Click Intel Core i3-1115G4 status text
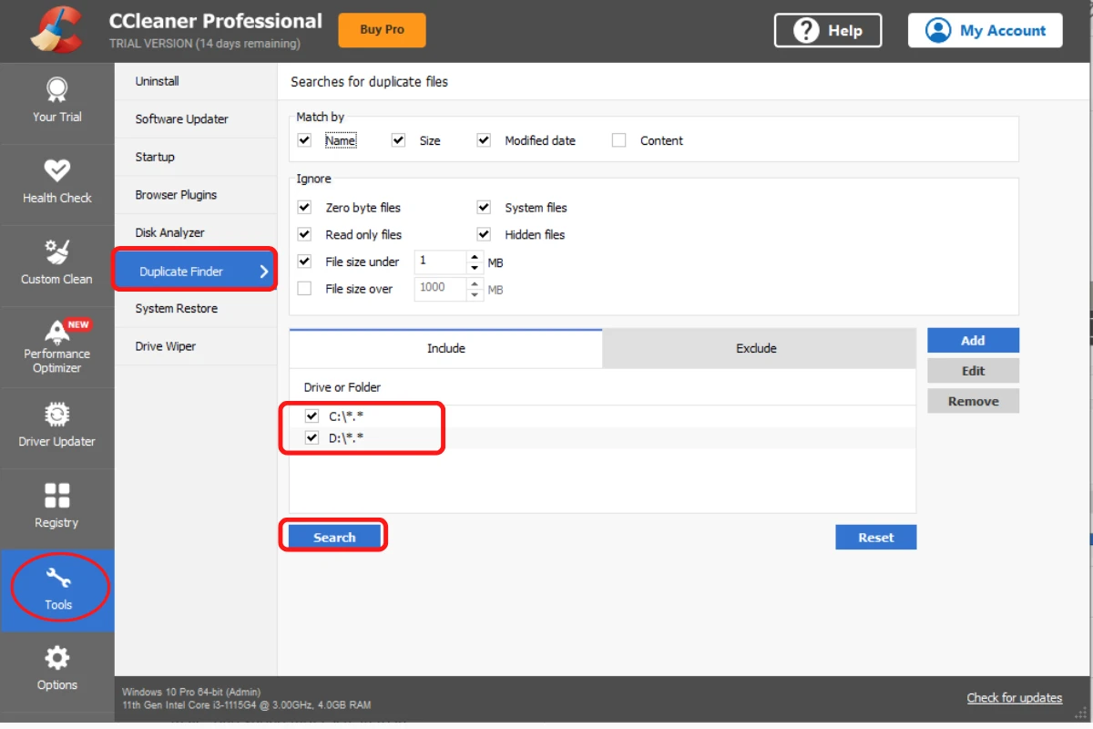The image size is (1093, 729). (246, 705)
